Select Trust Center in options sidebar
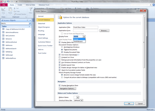Screen dimensions: 155x111 click(45, 53)
